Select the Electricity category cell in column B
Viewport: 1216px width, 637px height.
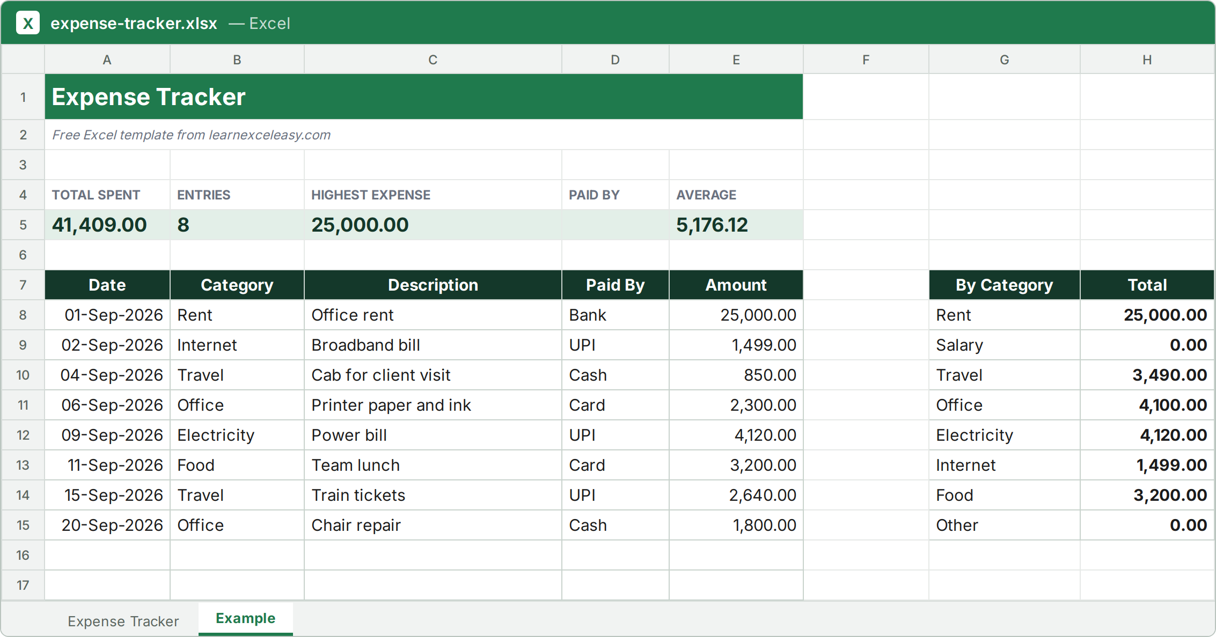click(x=237, y=435)
